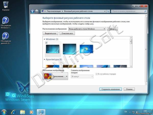Screen dimensions: 153x115
Task: Click the search magnifier icon
Action: tap(145, 11)
